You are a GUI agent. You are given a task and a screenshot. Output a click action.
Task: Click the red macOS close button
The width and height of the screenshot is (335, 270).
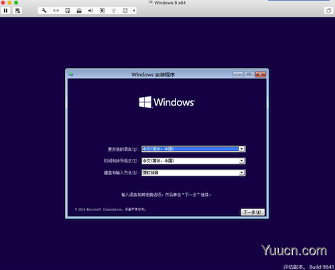(3, 3)
